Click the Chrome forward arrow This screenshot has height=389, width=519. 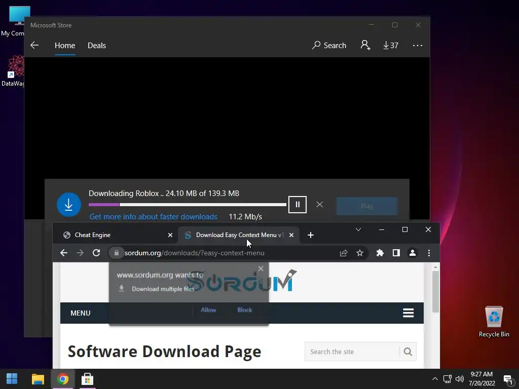80,253
